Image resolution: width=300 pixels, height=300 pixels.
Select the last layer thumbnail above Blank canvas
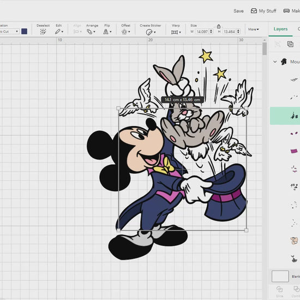click(294, 259)
